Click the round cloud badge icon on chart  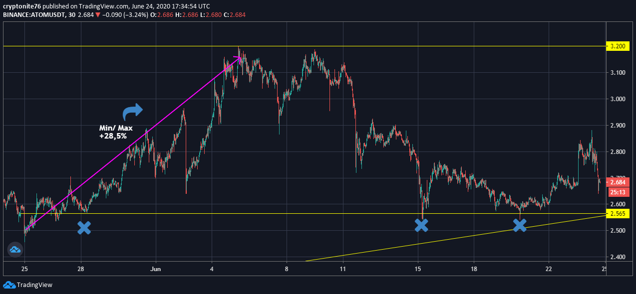point(14,250)
